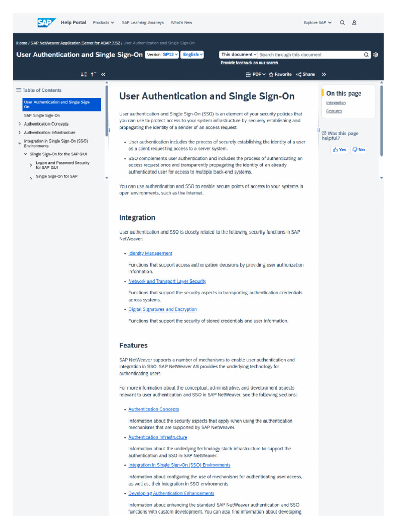Click the Favorite star
Viewport: 396px width, 529px height.
point(280,74)
